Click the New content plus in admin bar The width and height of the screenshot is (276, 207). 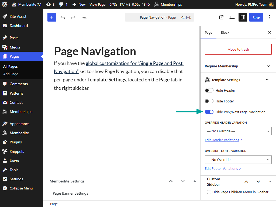tap(79, 4)
